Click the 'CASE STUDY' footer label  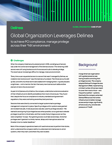pyautogui.click(x=11, y=141)
